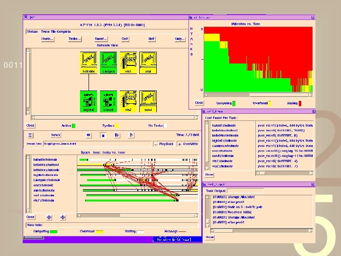
Task: Close the Last Event Per Task window
Action: point(209,174)
